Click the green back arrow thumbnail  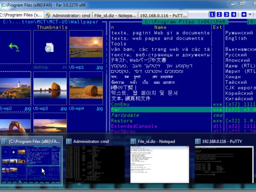click(14, 47)
